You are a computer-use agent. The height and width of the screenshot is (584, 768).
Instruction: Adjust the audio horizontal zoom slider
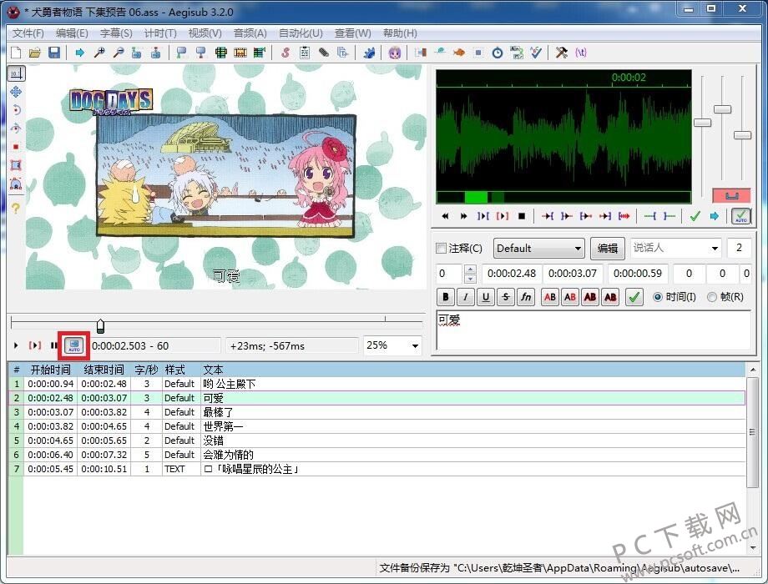(x=702, y=123)
